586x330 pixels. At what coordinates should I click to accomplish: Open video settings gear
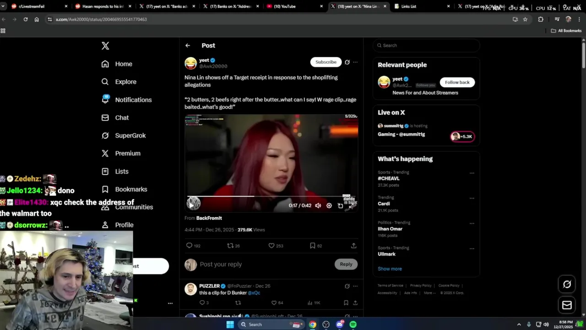(x=329, y=206)
